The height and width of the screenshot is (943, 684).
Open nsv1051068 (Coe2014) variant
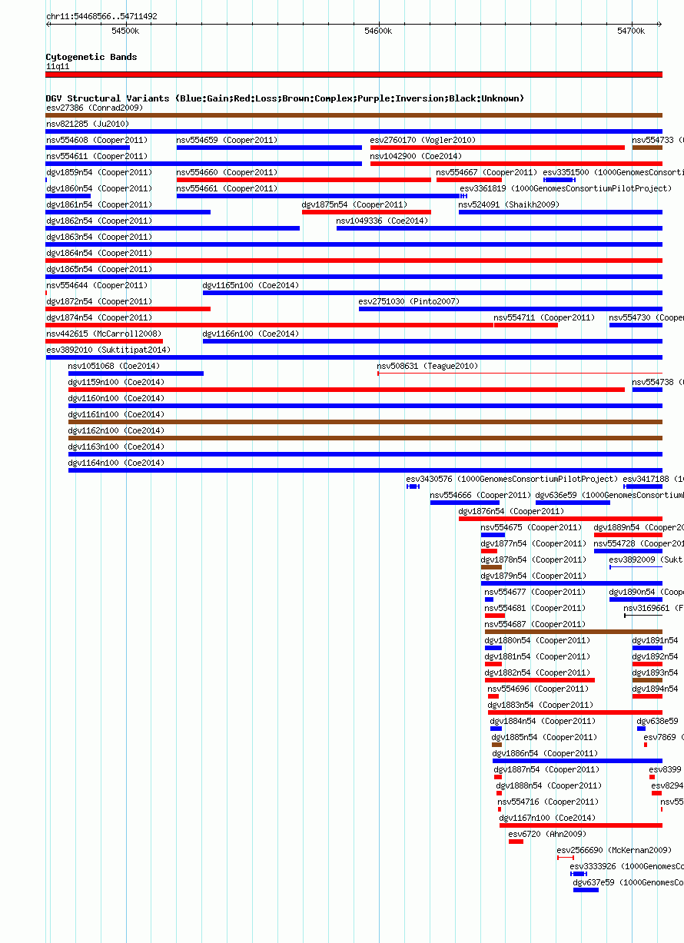point(115,366)
